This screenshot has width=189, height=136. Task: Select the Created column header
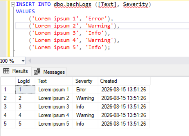pos(124,81)
